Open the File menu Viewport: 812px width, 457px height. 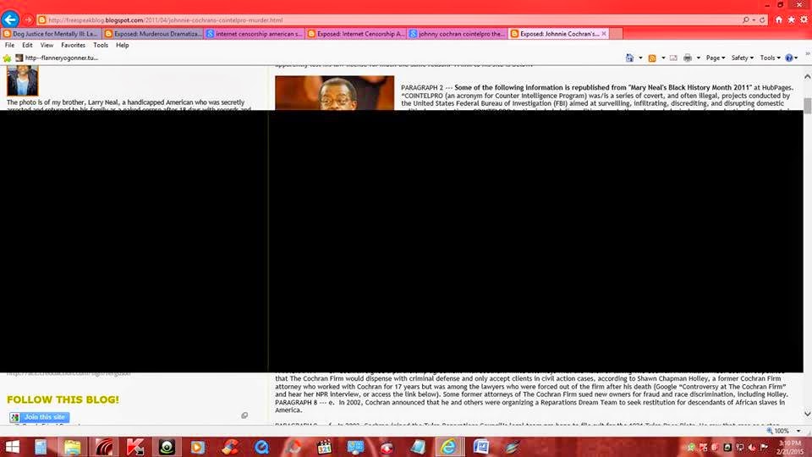pyautogui.click(x=9, y=45)
